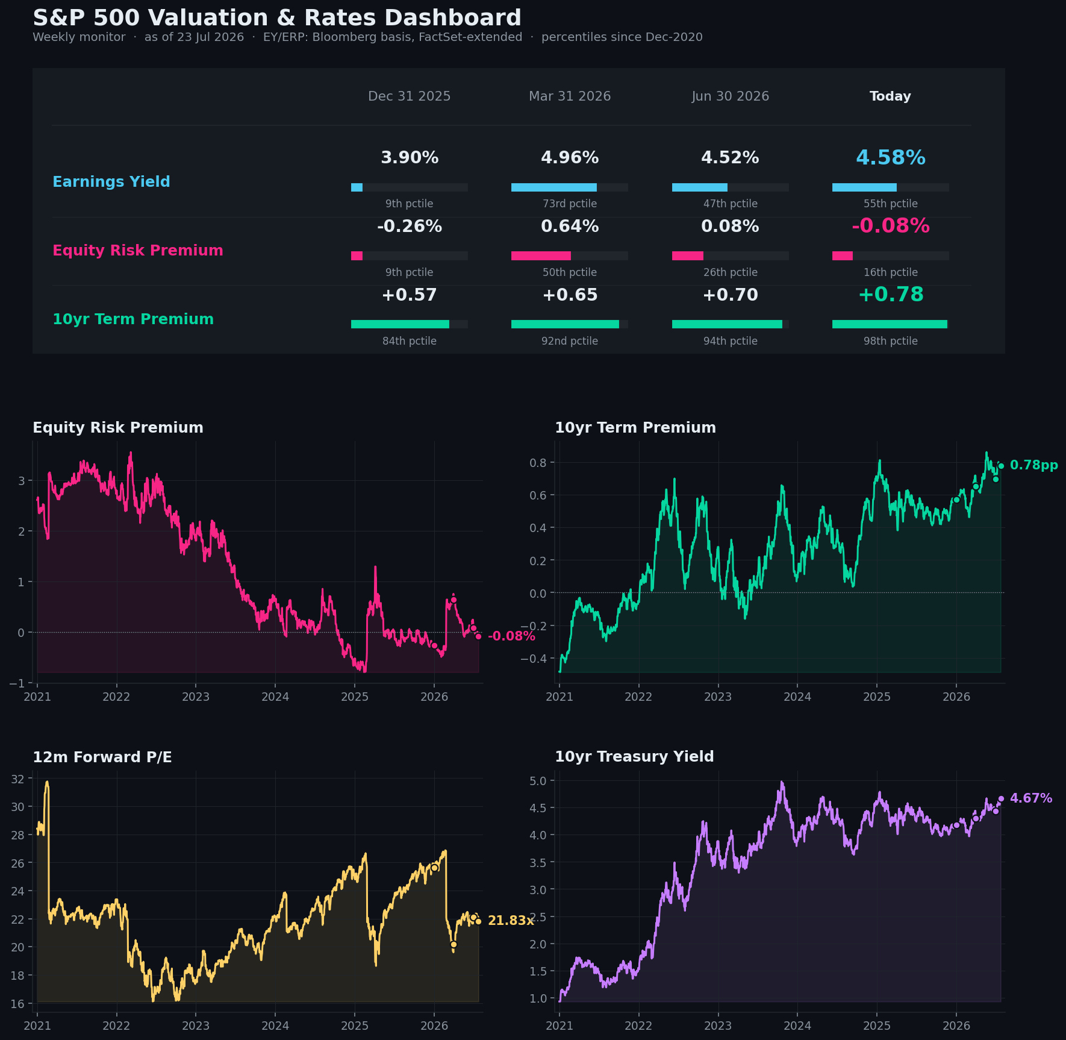Click today's +0.78 term premium value
Viewport: 1066px width, 1040px height.
(891, 295)
